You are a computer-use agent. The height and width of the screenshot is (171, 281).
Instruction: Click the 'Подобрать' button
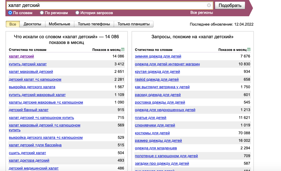(x=230, y=5)
